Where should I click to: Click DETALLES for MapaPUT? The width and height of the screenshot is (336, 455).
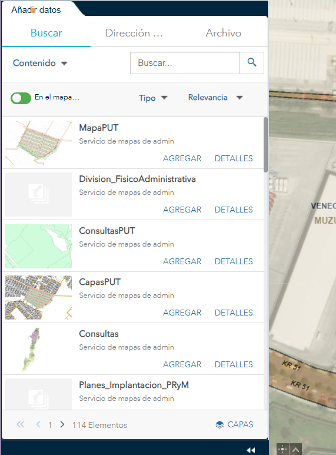[234, 158]
